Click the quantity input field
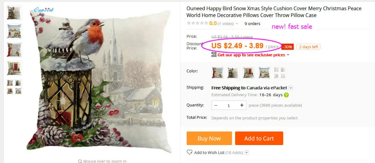Screen dimensions: 375x163 (229, 105)
